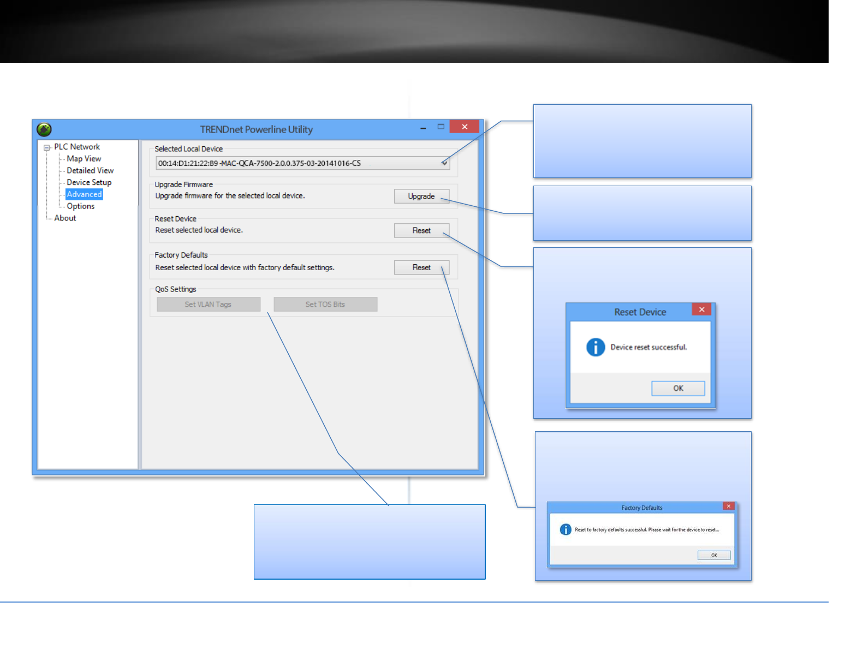Click Reset in the Factory Defaults section
Image resolution: width=845 pixels, height=655 pixels.
click(x=421, y=267)
